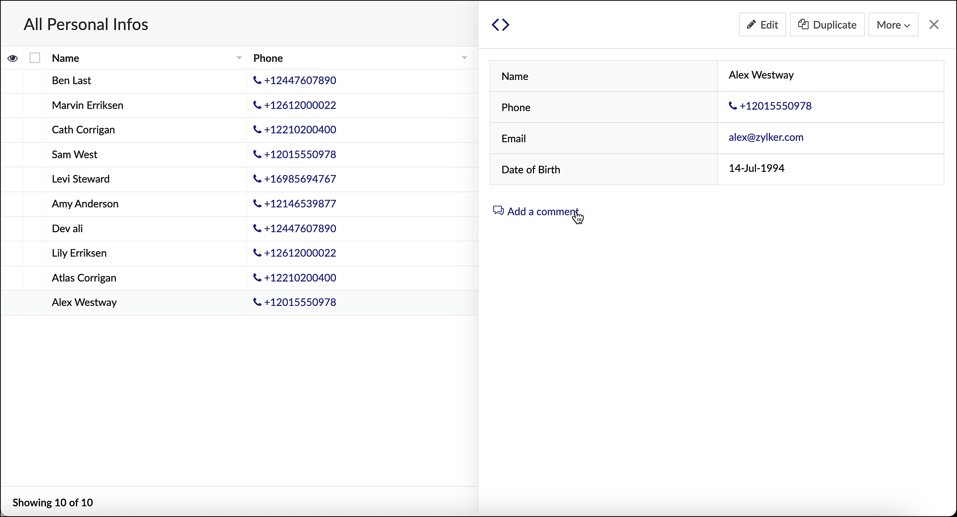The height and width of the screenshot is (517, 957).
Task: Select the Cath Corrigan row
Action: (83, 130)
